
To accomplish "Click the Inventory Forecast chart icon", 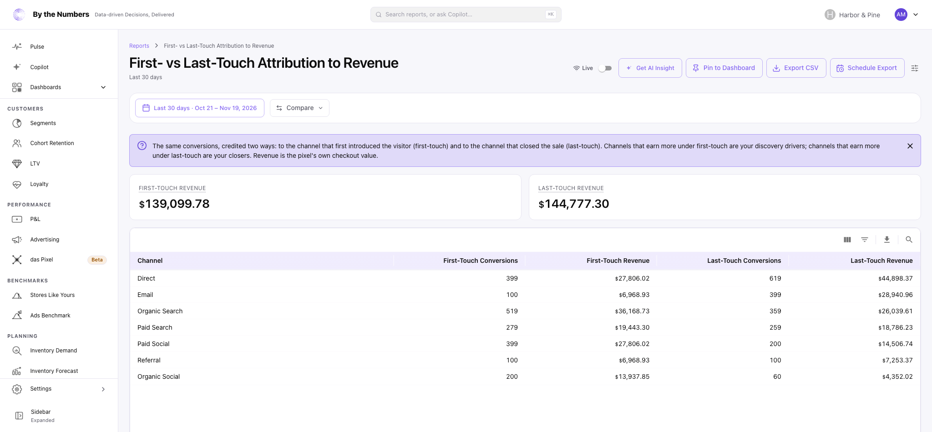I will coord(17,371).
